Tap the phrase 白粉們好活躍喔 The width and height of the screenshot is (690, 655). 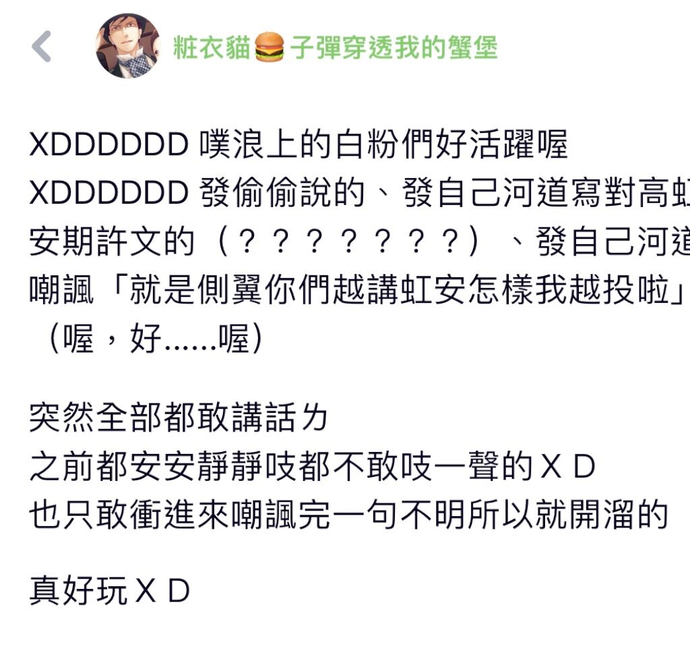pyautogui.click(x=451, y=144)
